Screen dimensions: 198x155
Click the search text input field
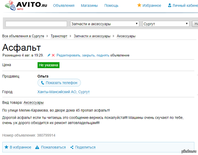36,24
